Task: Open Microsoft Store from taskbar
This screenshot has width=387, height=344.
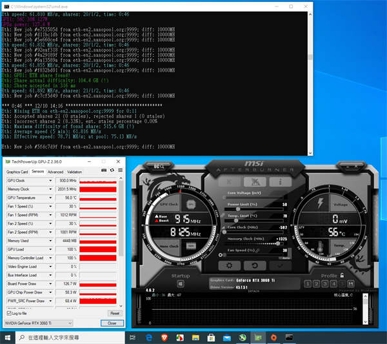Action: (x=211, y=338)
